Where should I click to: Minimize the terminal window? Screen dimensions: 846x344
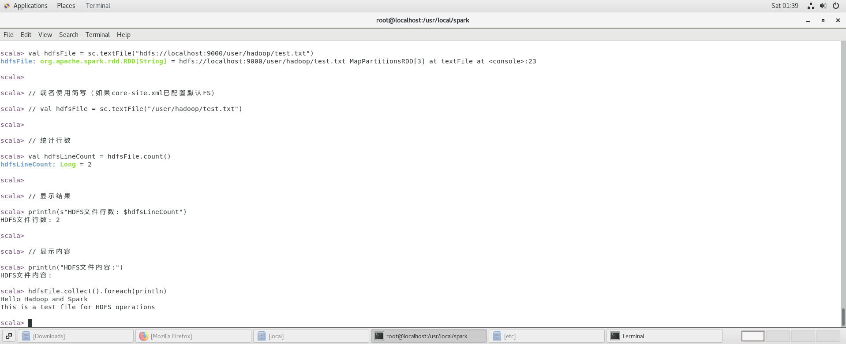click(x=808, y=20)
